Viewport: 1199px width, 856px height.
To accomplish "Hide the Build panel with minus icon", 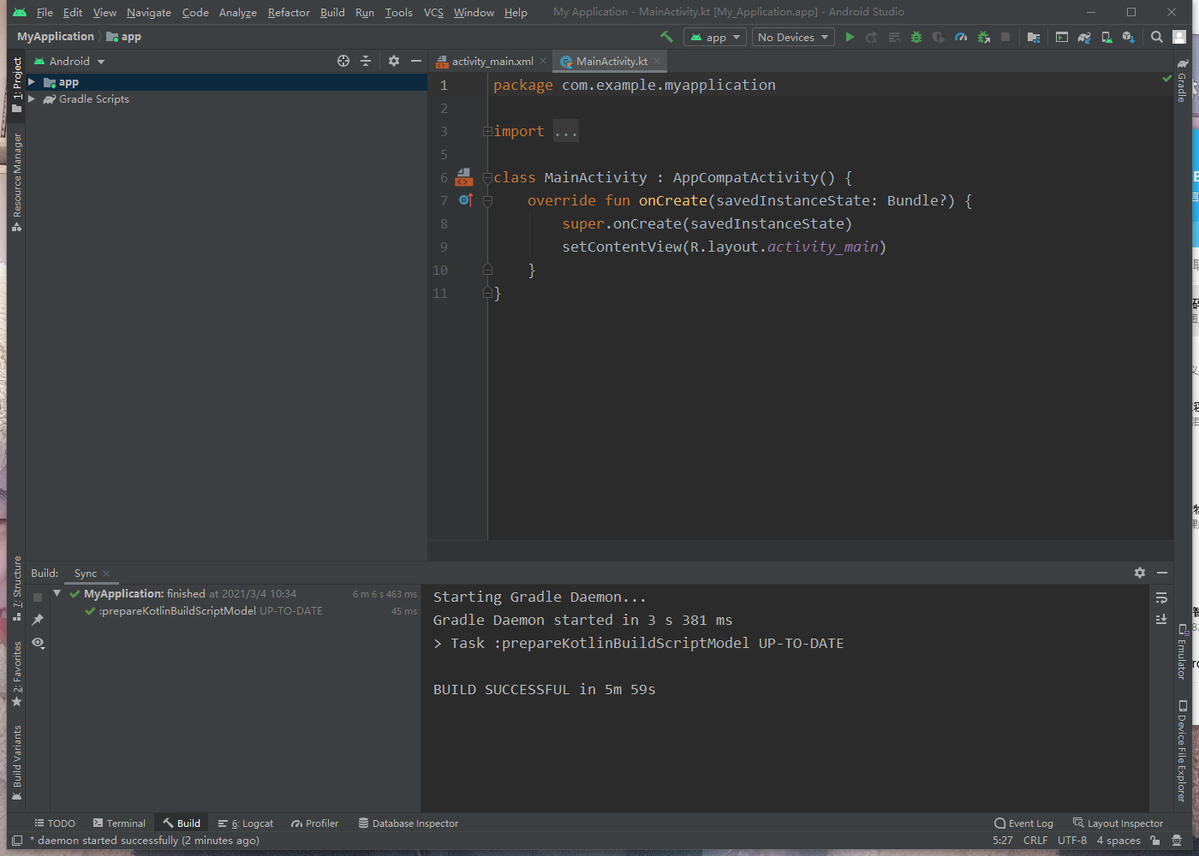I will 1162,573.
